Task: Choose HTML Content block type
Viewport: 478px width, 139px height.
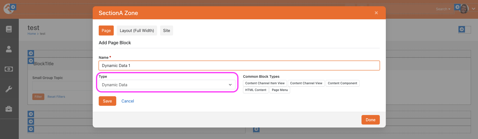Action: coord(256,90)
